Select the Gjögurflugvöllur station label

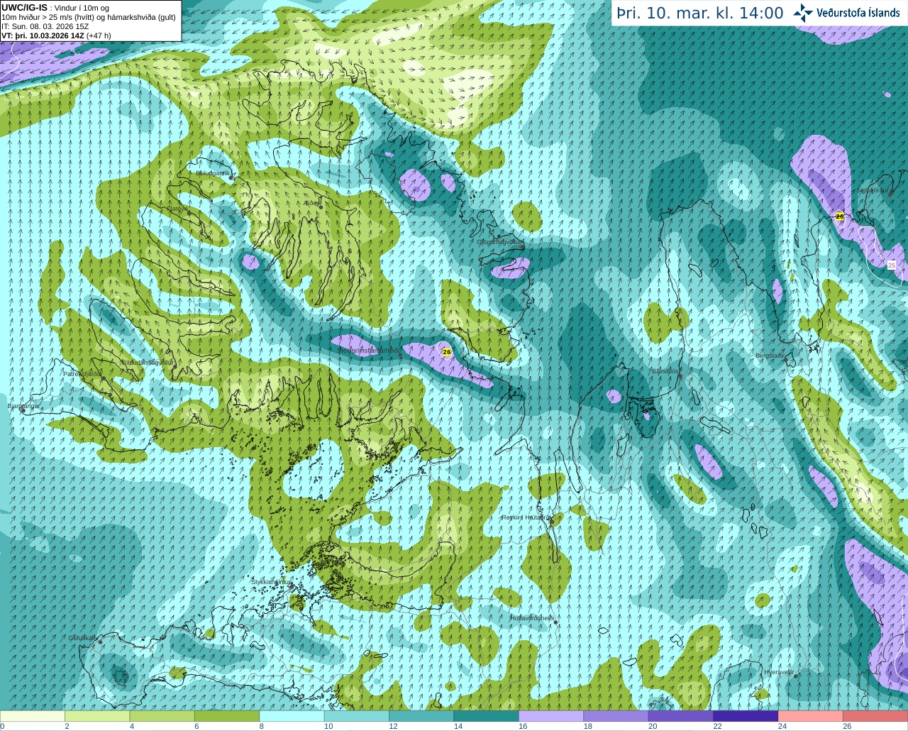(499, 242)
